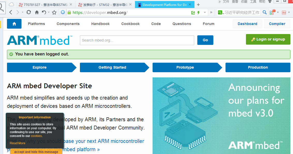Open the Components nav item

pos(68,24)
